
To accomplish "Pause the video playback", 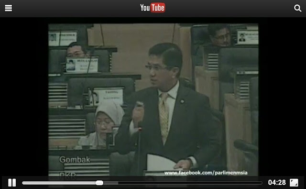I will point(12,183).
